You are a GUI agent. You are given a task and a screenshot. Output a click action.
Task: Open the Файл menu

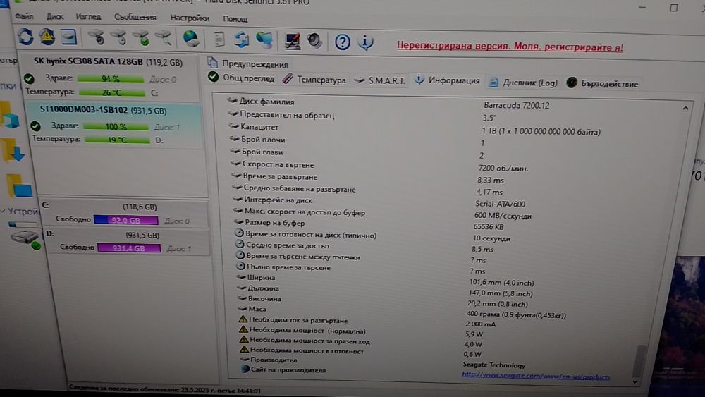pos(24,16)
